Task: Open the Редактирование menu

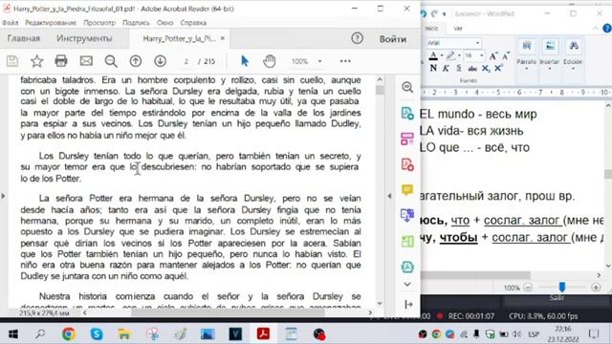Action: coord(51,23)
